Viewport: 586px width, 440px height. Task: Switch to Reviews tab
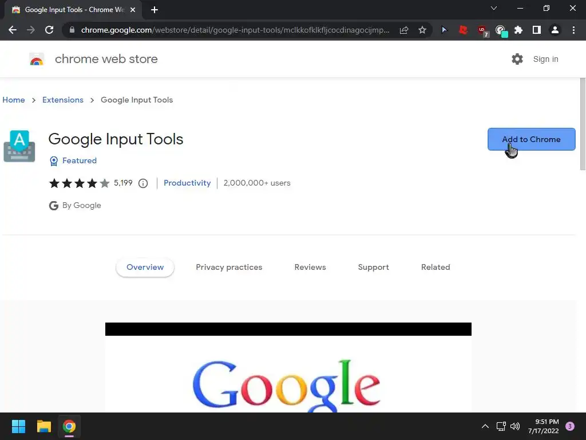[310, 267]
